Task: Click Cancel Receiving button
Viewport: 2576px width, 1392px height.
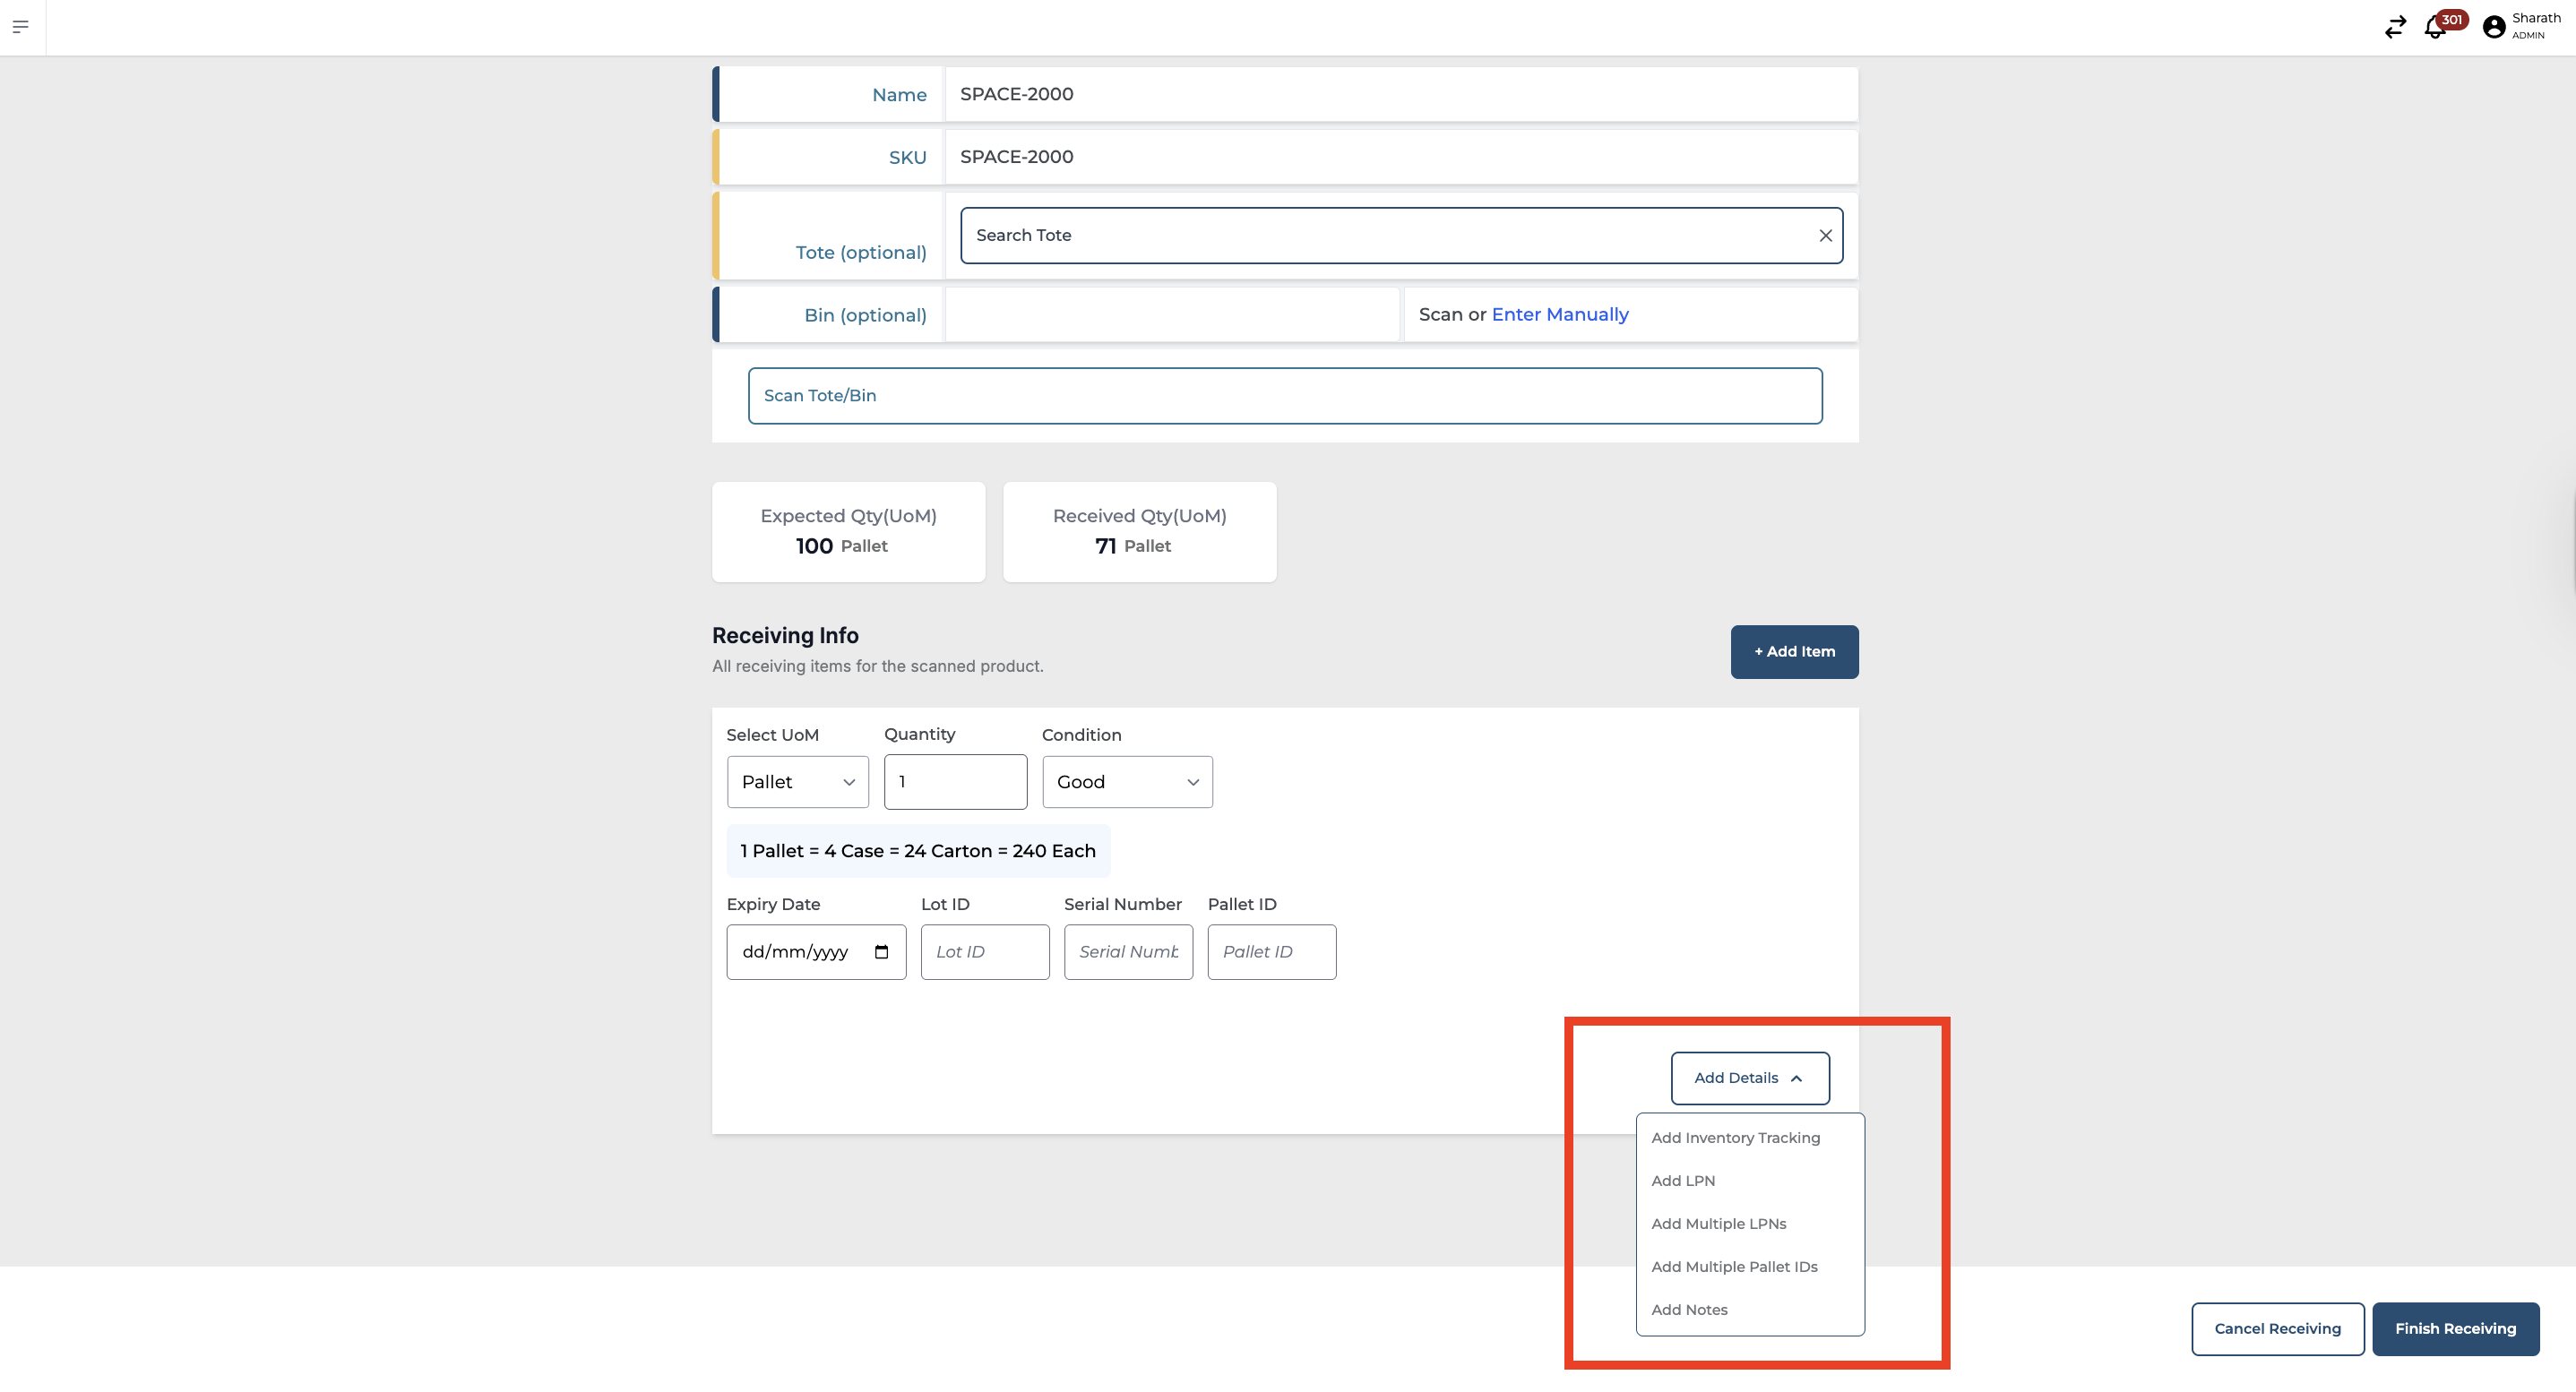Action: coord(2277,1329)
